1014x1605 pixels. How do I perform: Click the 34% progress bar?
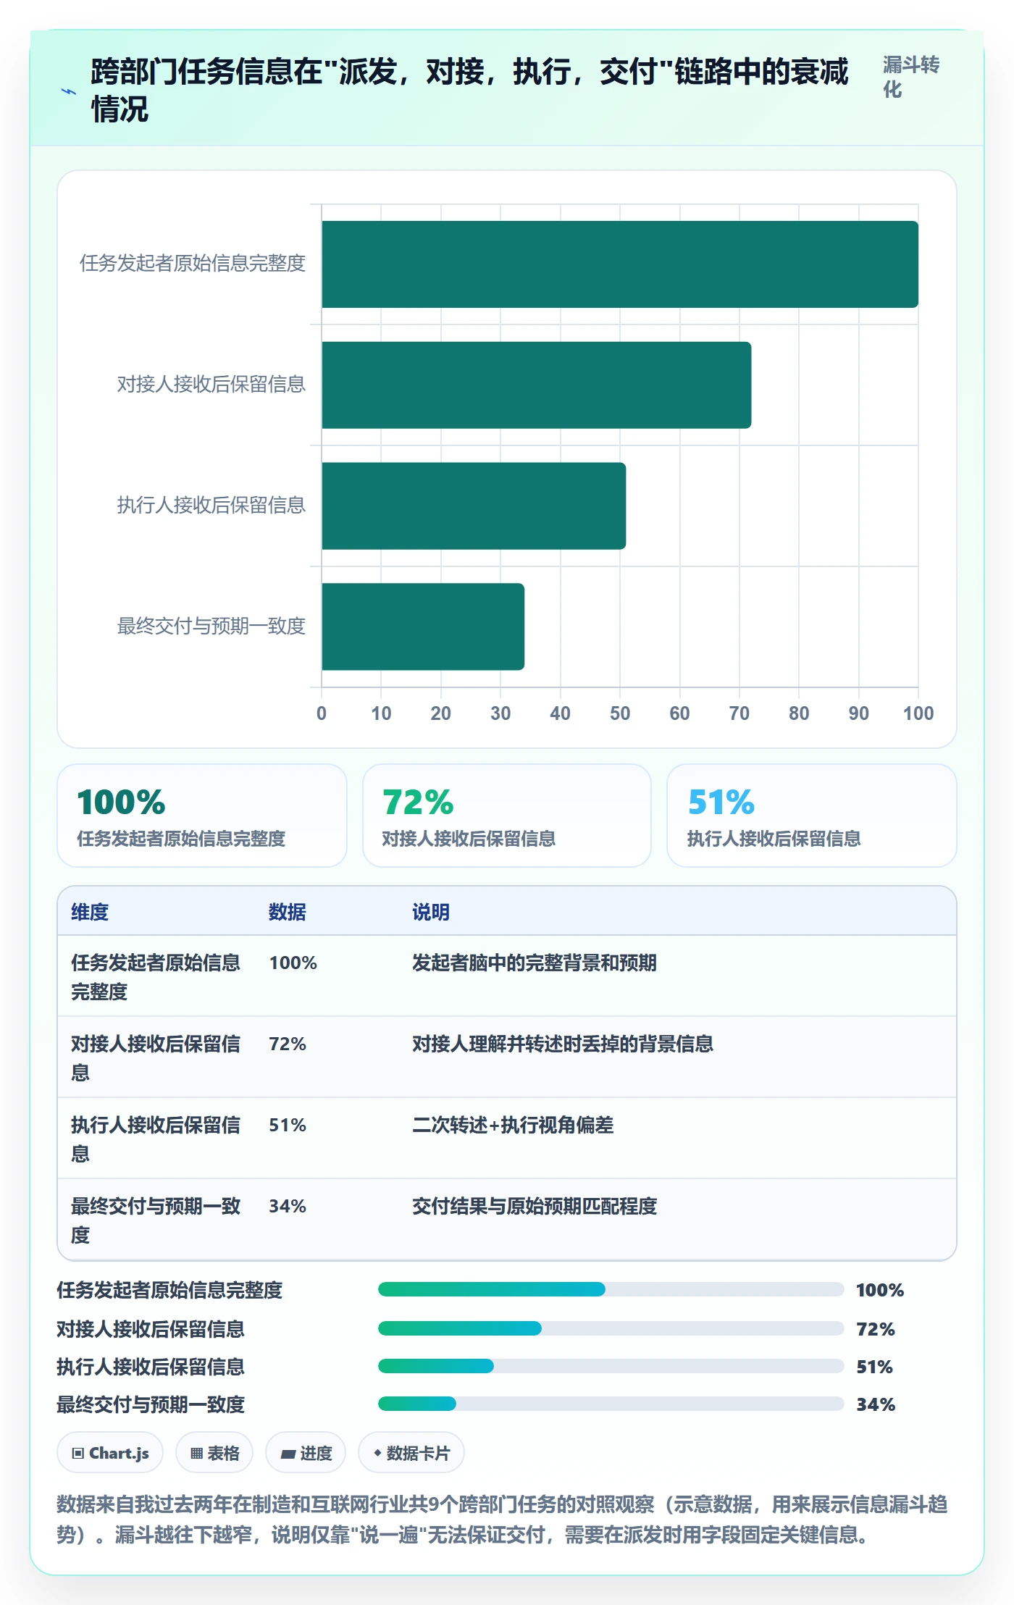click(611, 1404)
